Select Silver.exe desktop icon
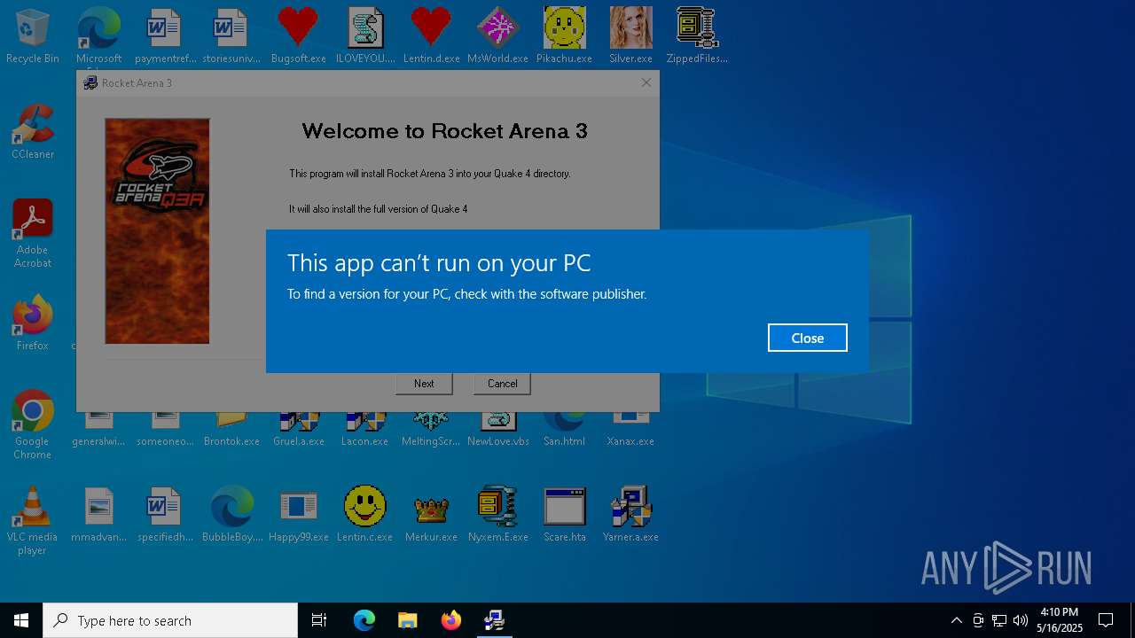The height and width of the screenshot is (638, 1135). pyautogui.click(x=630, y=36)
